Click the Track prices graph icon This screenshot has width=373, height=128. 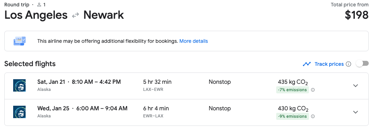pos(307,64)
